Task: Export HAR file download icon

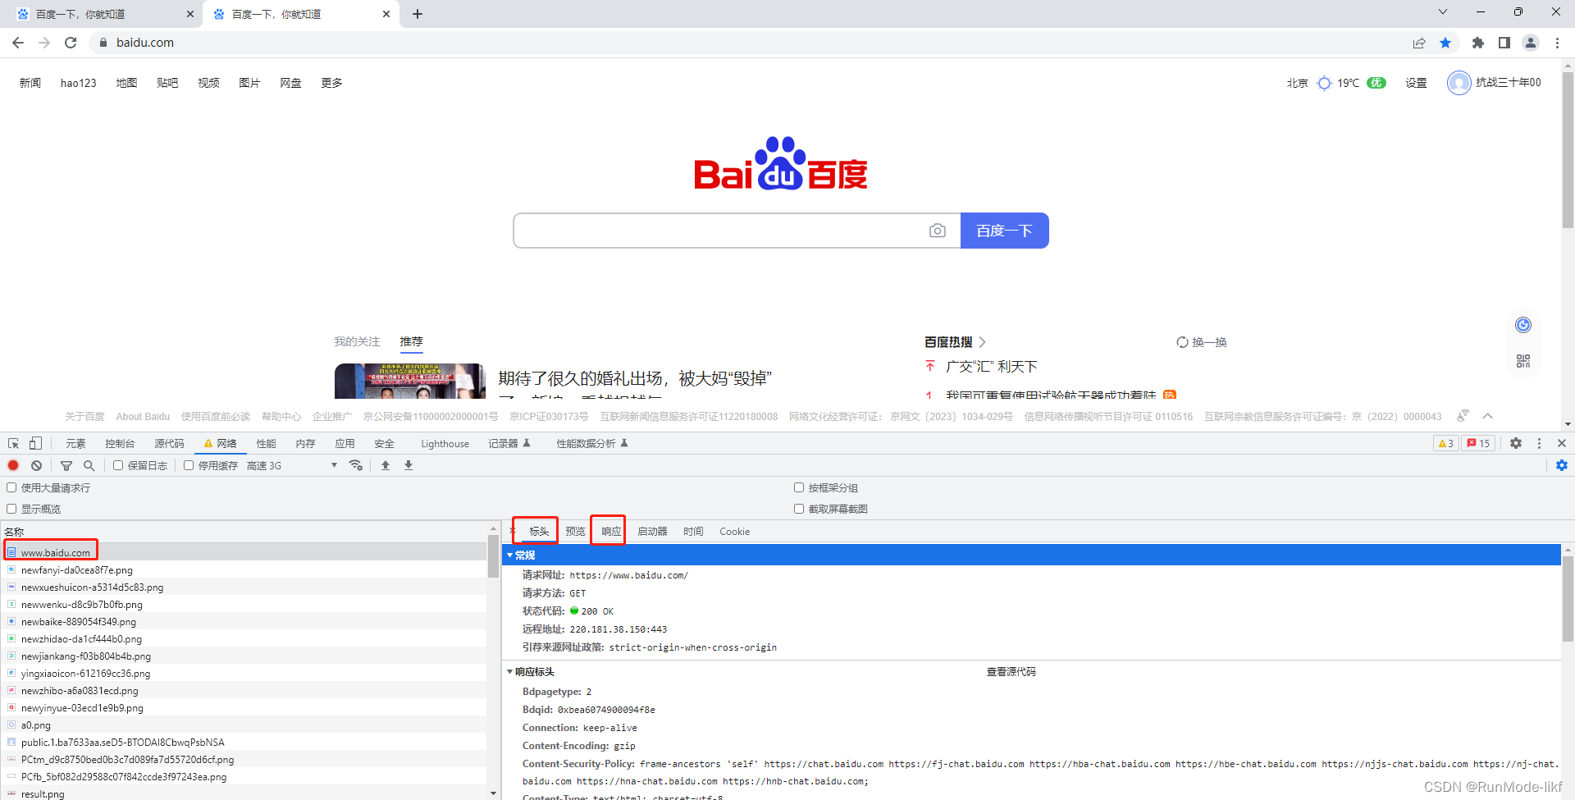Action: 409,465
